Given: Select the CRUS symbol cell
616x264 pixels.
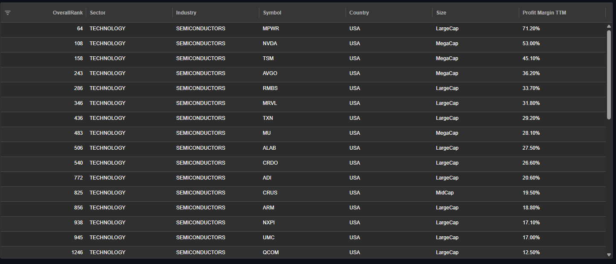Looking at the screenshot, I should tap(270, 193).
